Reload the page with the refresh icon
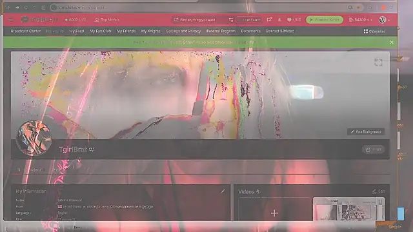This screenshot has width=413, height=232. pos(26,8)
